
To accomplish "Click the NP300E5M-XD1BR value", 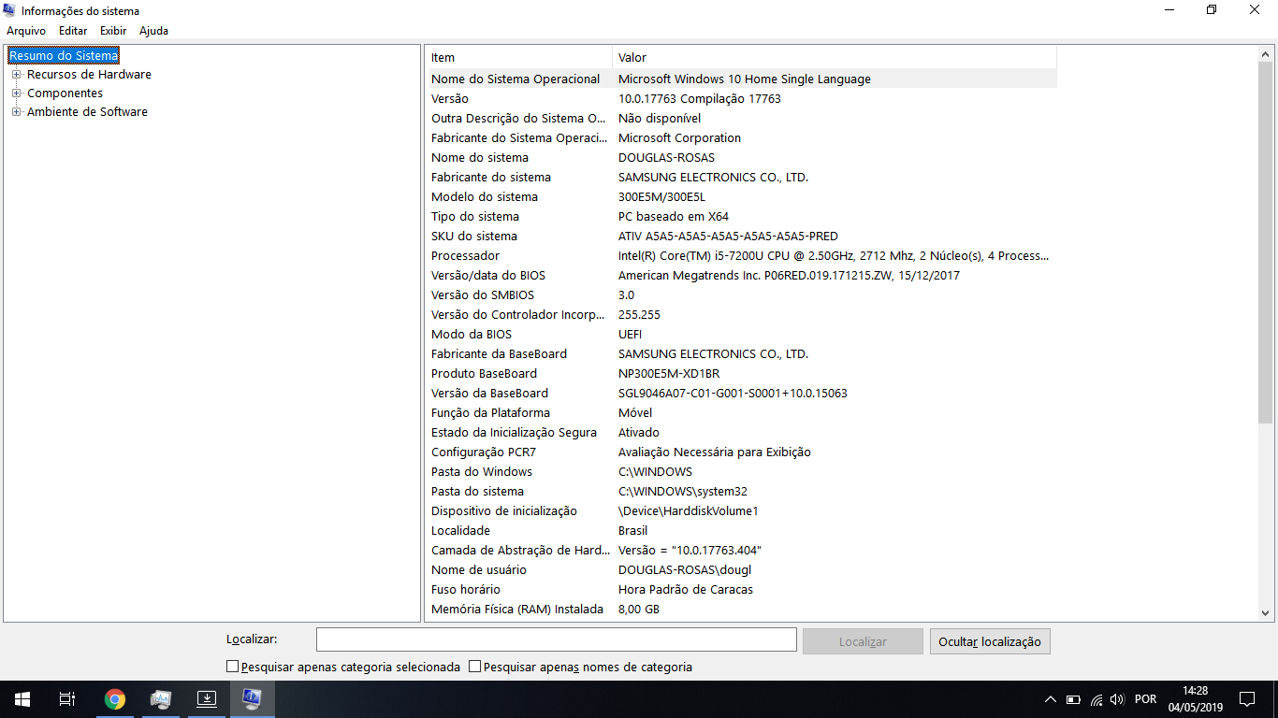I will click(669, 373).
